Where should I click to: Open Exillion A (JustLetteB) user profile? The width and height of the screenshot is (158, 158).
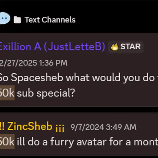pyautogui.click(x=52, y=47)
